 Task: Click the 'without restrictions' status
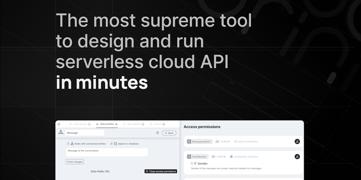click(246, 141)
